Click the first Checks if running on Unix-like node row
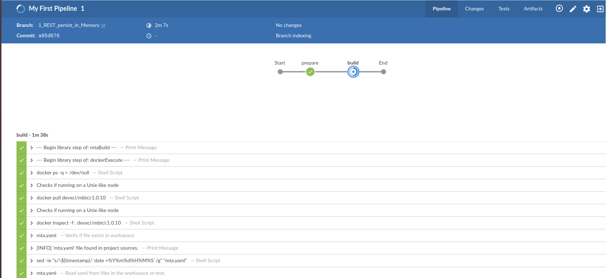 coord(311,185)
